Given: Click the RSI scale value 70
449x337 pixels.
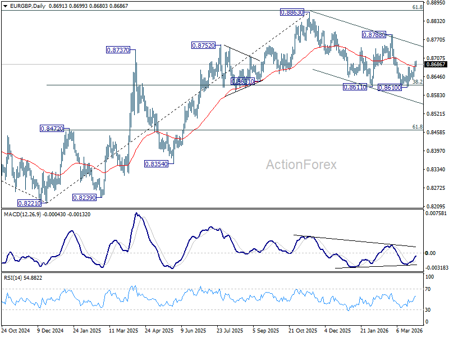Looking at the screenshot, I should click(428, 289).
